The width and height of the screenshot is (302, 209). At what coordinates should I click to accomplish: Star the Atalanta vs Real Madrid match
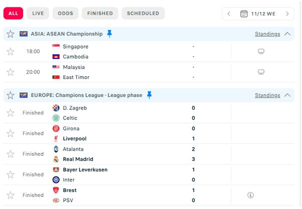click(x=10, y=154)
